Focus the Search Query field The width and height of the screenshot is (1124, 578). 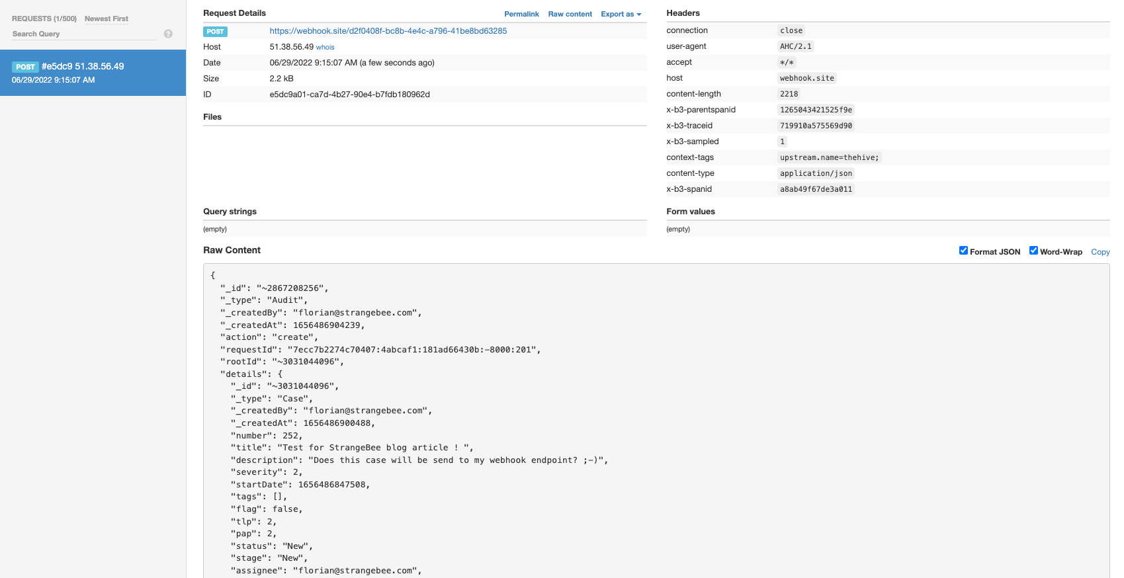tap(83, 34)
